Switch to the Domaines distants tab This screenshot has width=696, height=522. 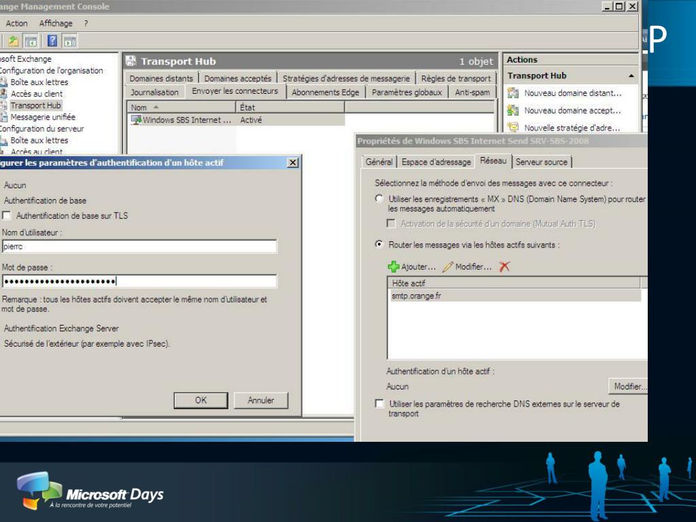(x=161, y=79)
